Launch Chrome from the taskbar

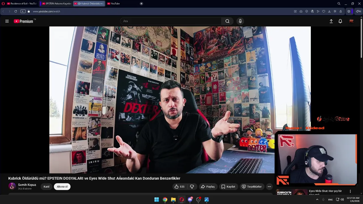click(165, 199)
